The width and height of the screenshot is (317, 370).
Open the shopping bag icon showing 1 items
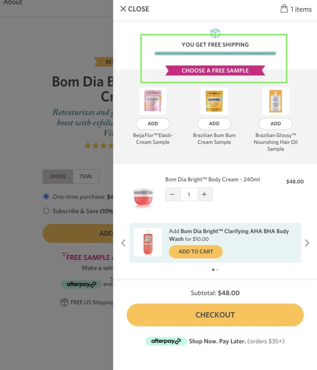[x=284, y=9]
